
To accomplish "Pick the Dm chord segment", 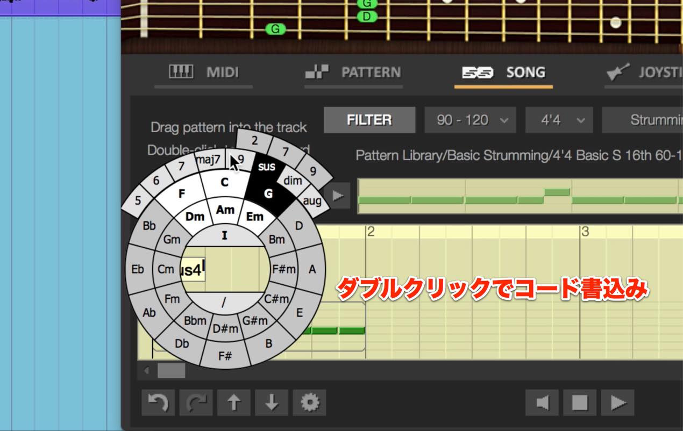I will [195, 217].
